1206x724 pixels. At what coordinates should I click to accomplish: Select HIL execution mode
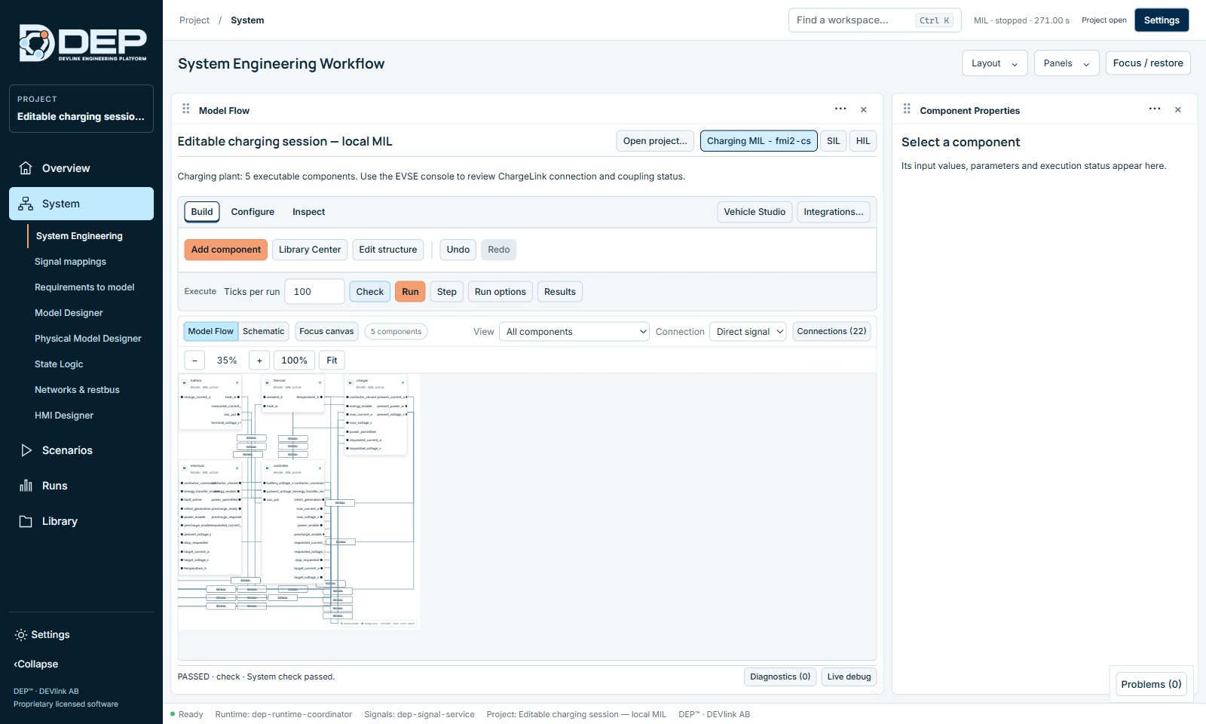tap(863, 141)
